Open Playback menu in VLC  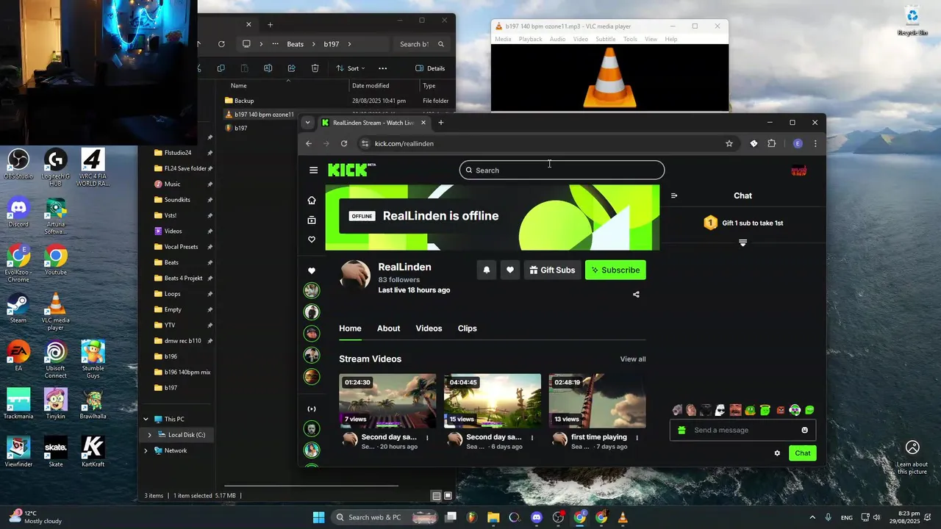tap(530, 39)
